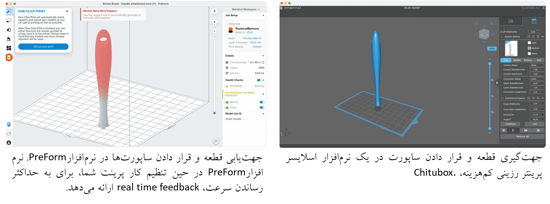Open the Chitubox print settings gear tab
550x204 pixels.
[510, 21]
